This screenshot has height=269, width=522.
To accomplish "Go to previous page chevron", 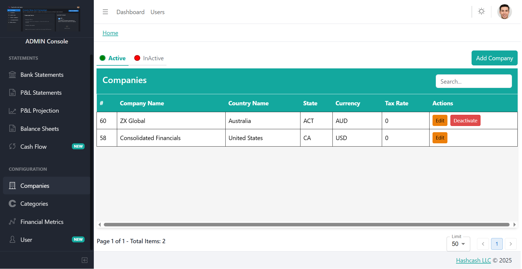I will [x=483, y=244].
